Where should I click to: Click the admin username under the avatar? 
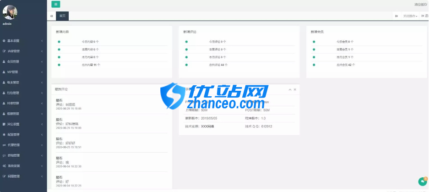click(x=7, y=24)
